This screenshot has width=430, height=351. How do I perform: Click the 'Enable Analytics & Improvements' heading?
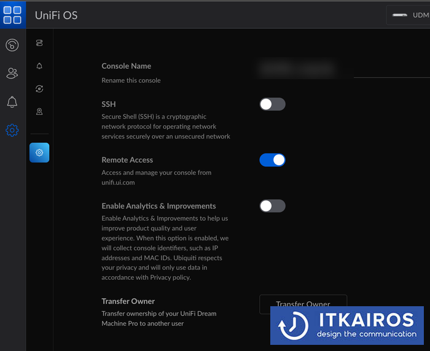click(x=158, y=206)
